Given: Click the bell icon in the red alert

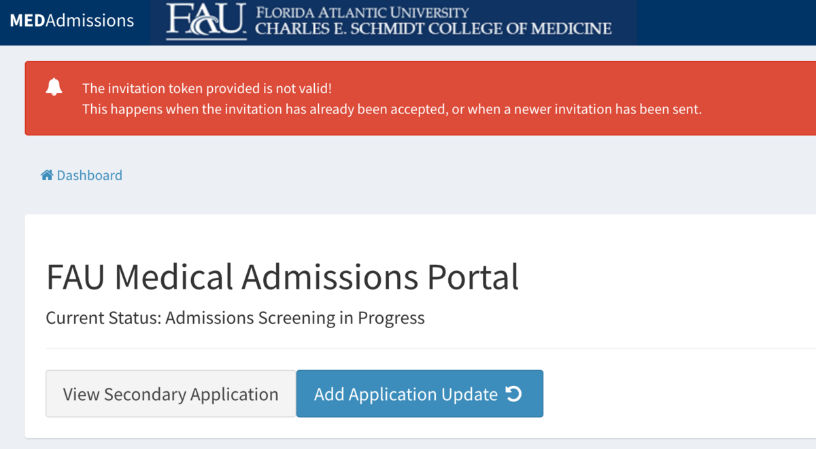Looking at the screenshot, I should 54,86.
